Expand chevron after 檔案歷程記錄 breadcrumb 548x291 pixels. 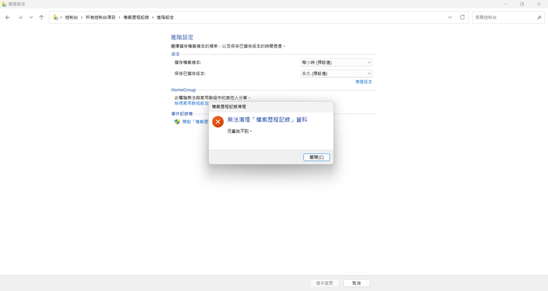[x=152, y=18]
